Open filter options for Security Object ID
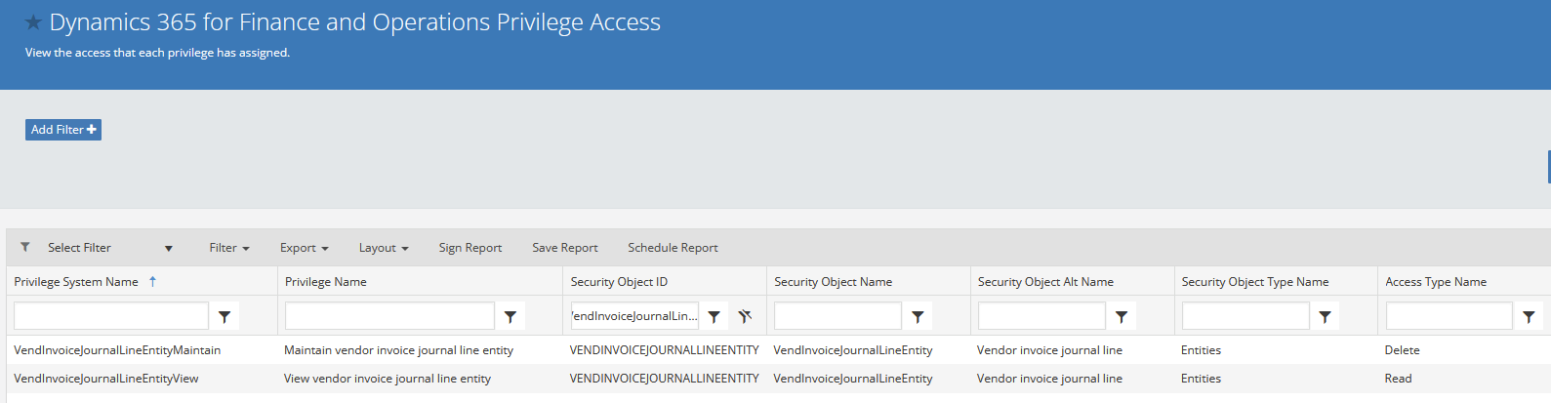 714,316
